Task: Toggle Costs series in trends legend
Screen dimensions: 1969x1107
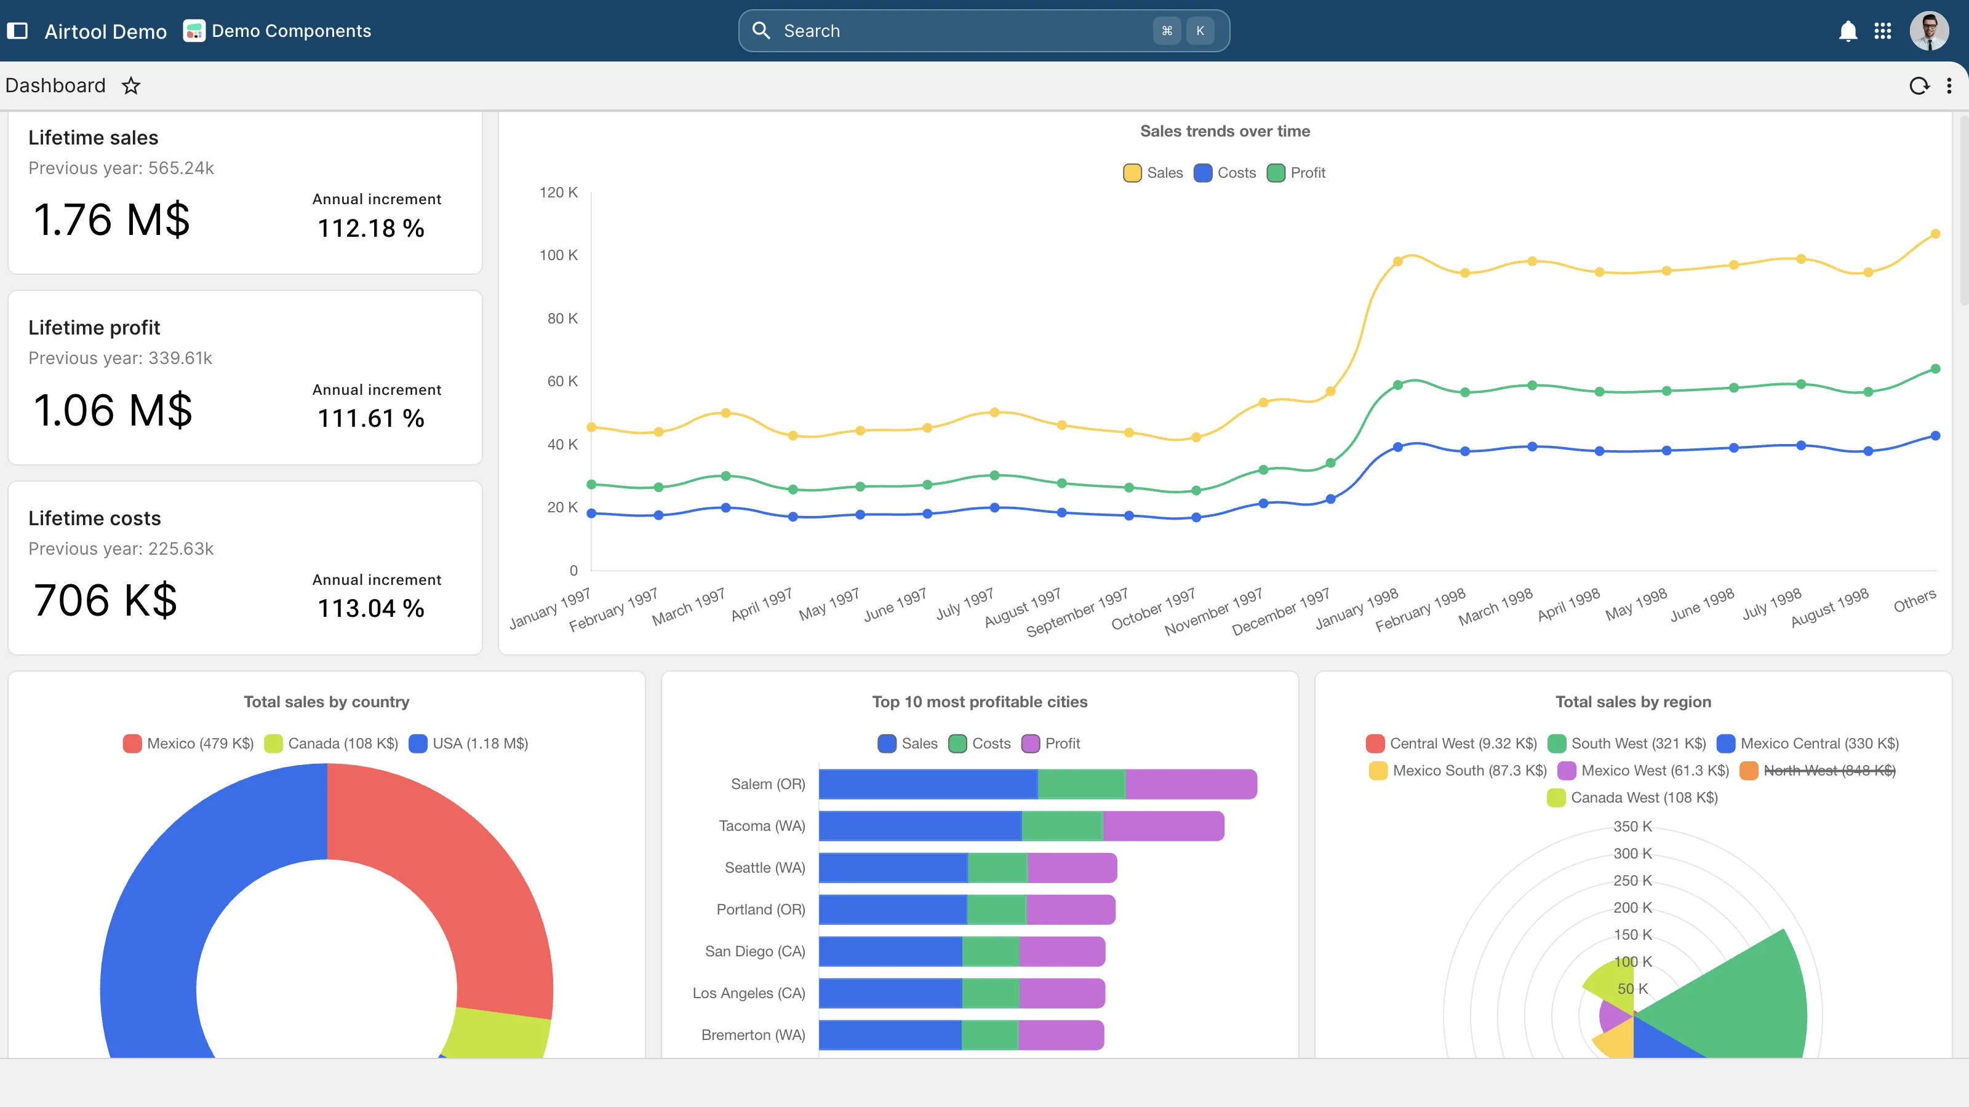Action: click(x=1224, y=173)
